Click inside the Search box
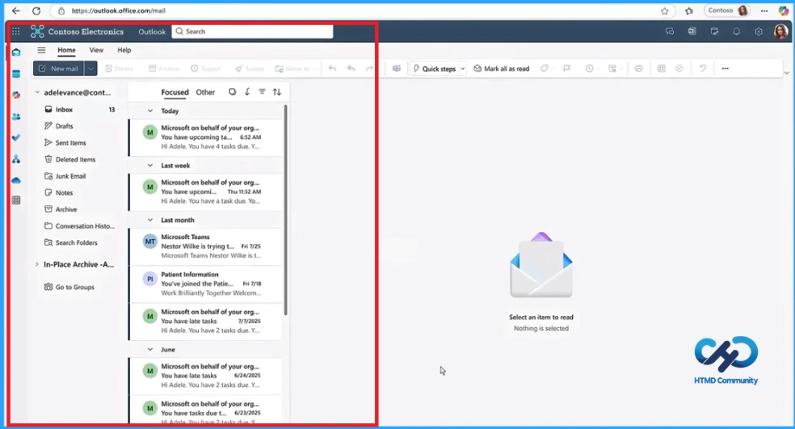Screen dimensions: 795x429 click(x=253, y=32)
